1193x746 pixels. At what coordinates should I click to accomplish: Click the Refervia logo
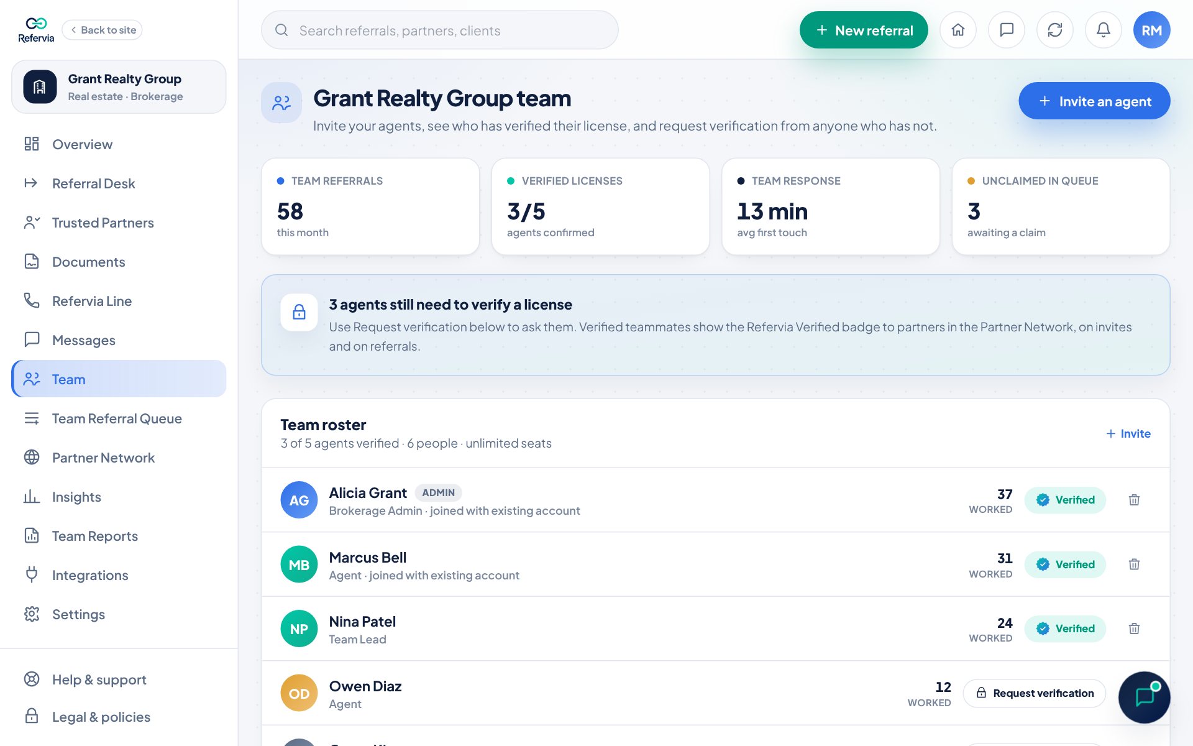click(x=36, y=30)
